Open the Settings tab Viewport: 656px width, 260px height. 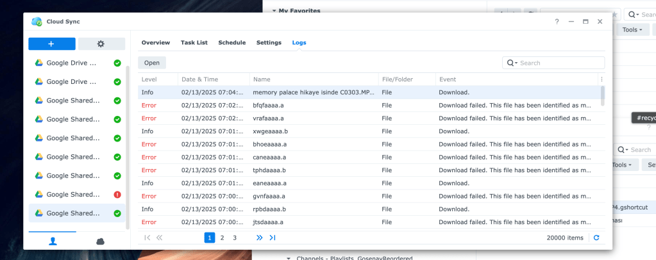click(x=269, y=43)
